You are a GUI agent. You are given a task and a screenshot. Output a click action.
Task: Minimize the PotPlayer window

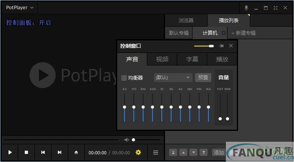[x=256, y=8]
